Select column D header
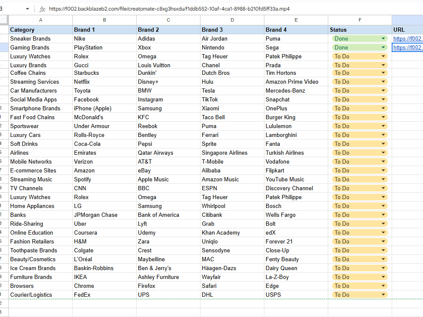This screenshot has height=317, width=423. (x=232, y=20)
